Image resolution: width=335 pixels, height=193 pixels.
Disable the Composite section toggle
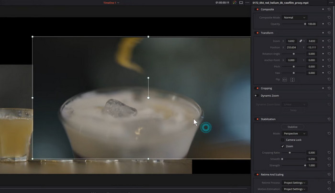tap(257, 10)
